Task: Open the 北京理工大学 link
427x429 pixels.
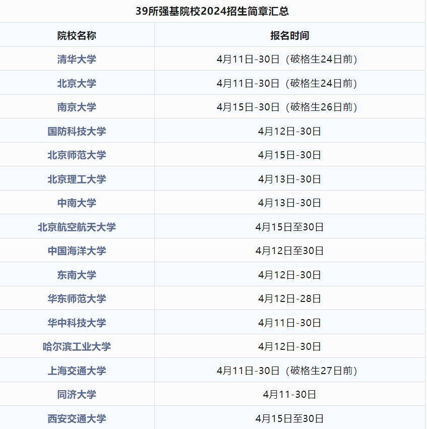Action: coord(77,179)
